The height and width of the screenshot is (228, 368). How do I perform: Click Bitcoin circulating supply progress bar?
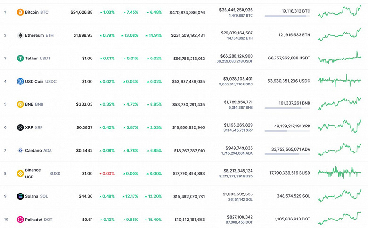click(x=287, y=16)
